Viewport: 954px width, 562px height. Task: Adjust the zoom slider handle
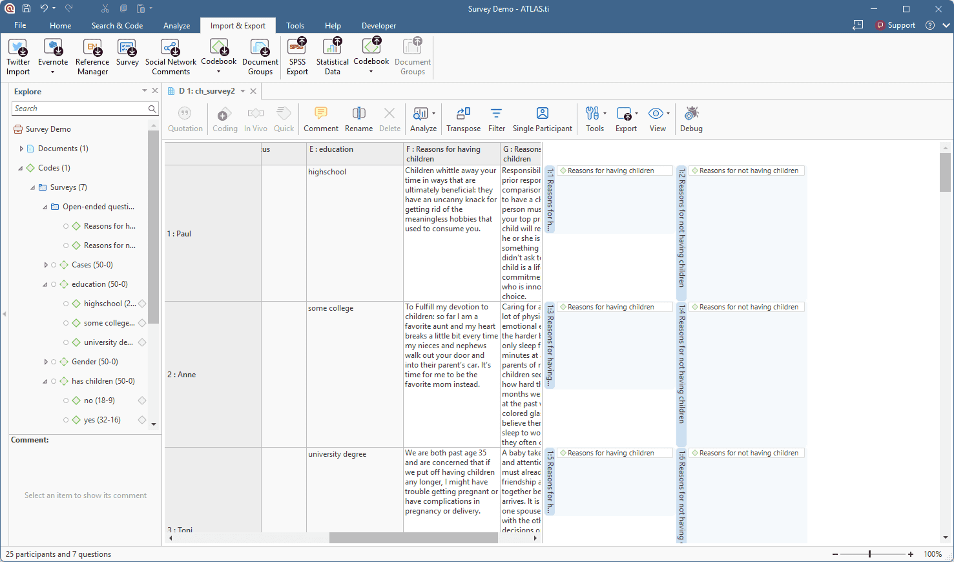point(869,554)
